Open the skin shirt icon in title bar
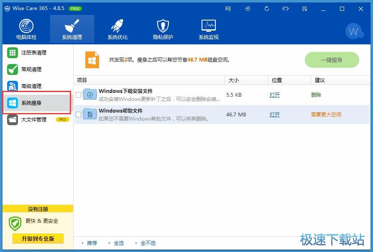This screenshot has height=252, width=373. [x=286, y=9]
